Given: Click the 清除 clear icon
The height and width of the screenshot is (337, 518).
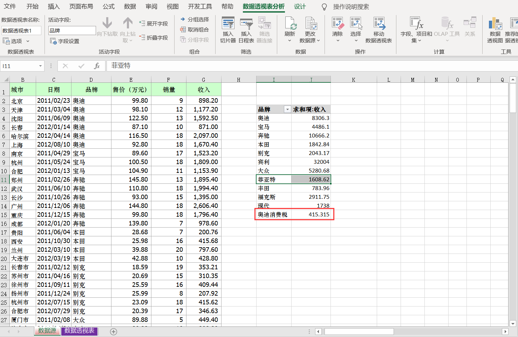Looking at the screenshot, I should click(338, 23).
